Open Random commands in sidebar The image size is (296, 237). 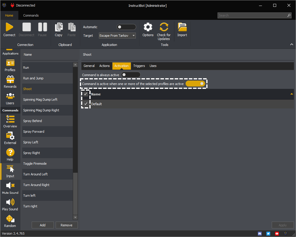tap(10, 221)
